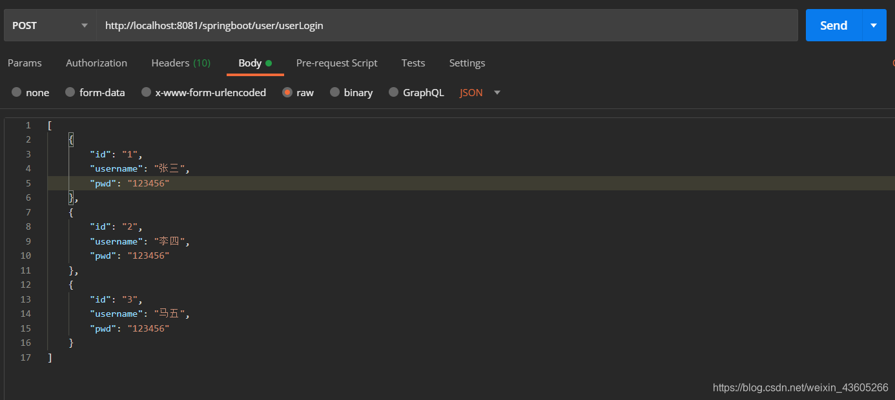The height and width of the screenshot is (400, 895).
Task: Open the JSON format dropdown
Action: tap(480, 92)
